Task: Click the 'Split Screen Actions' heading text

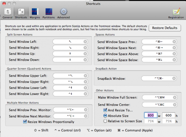Action: pos(20,35)
